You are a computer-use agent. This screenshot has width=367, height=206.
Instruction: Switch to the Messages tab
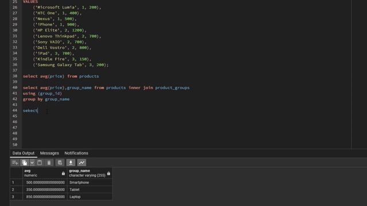point(49,153)
